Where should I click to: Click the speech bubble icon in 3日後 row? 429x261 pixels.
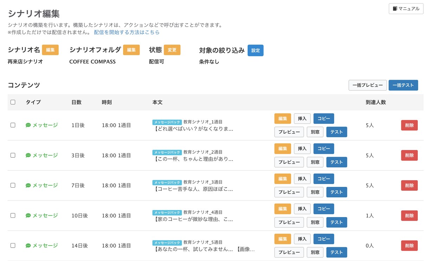(x=28, y=155)
